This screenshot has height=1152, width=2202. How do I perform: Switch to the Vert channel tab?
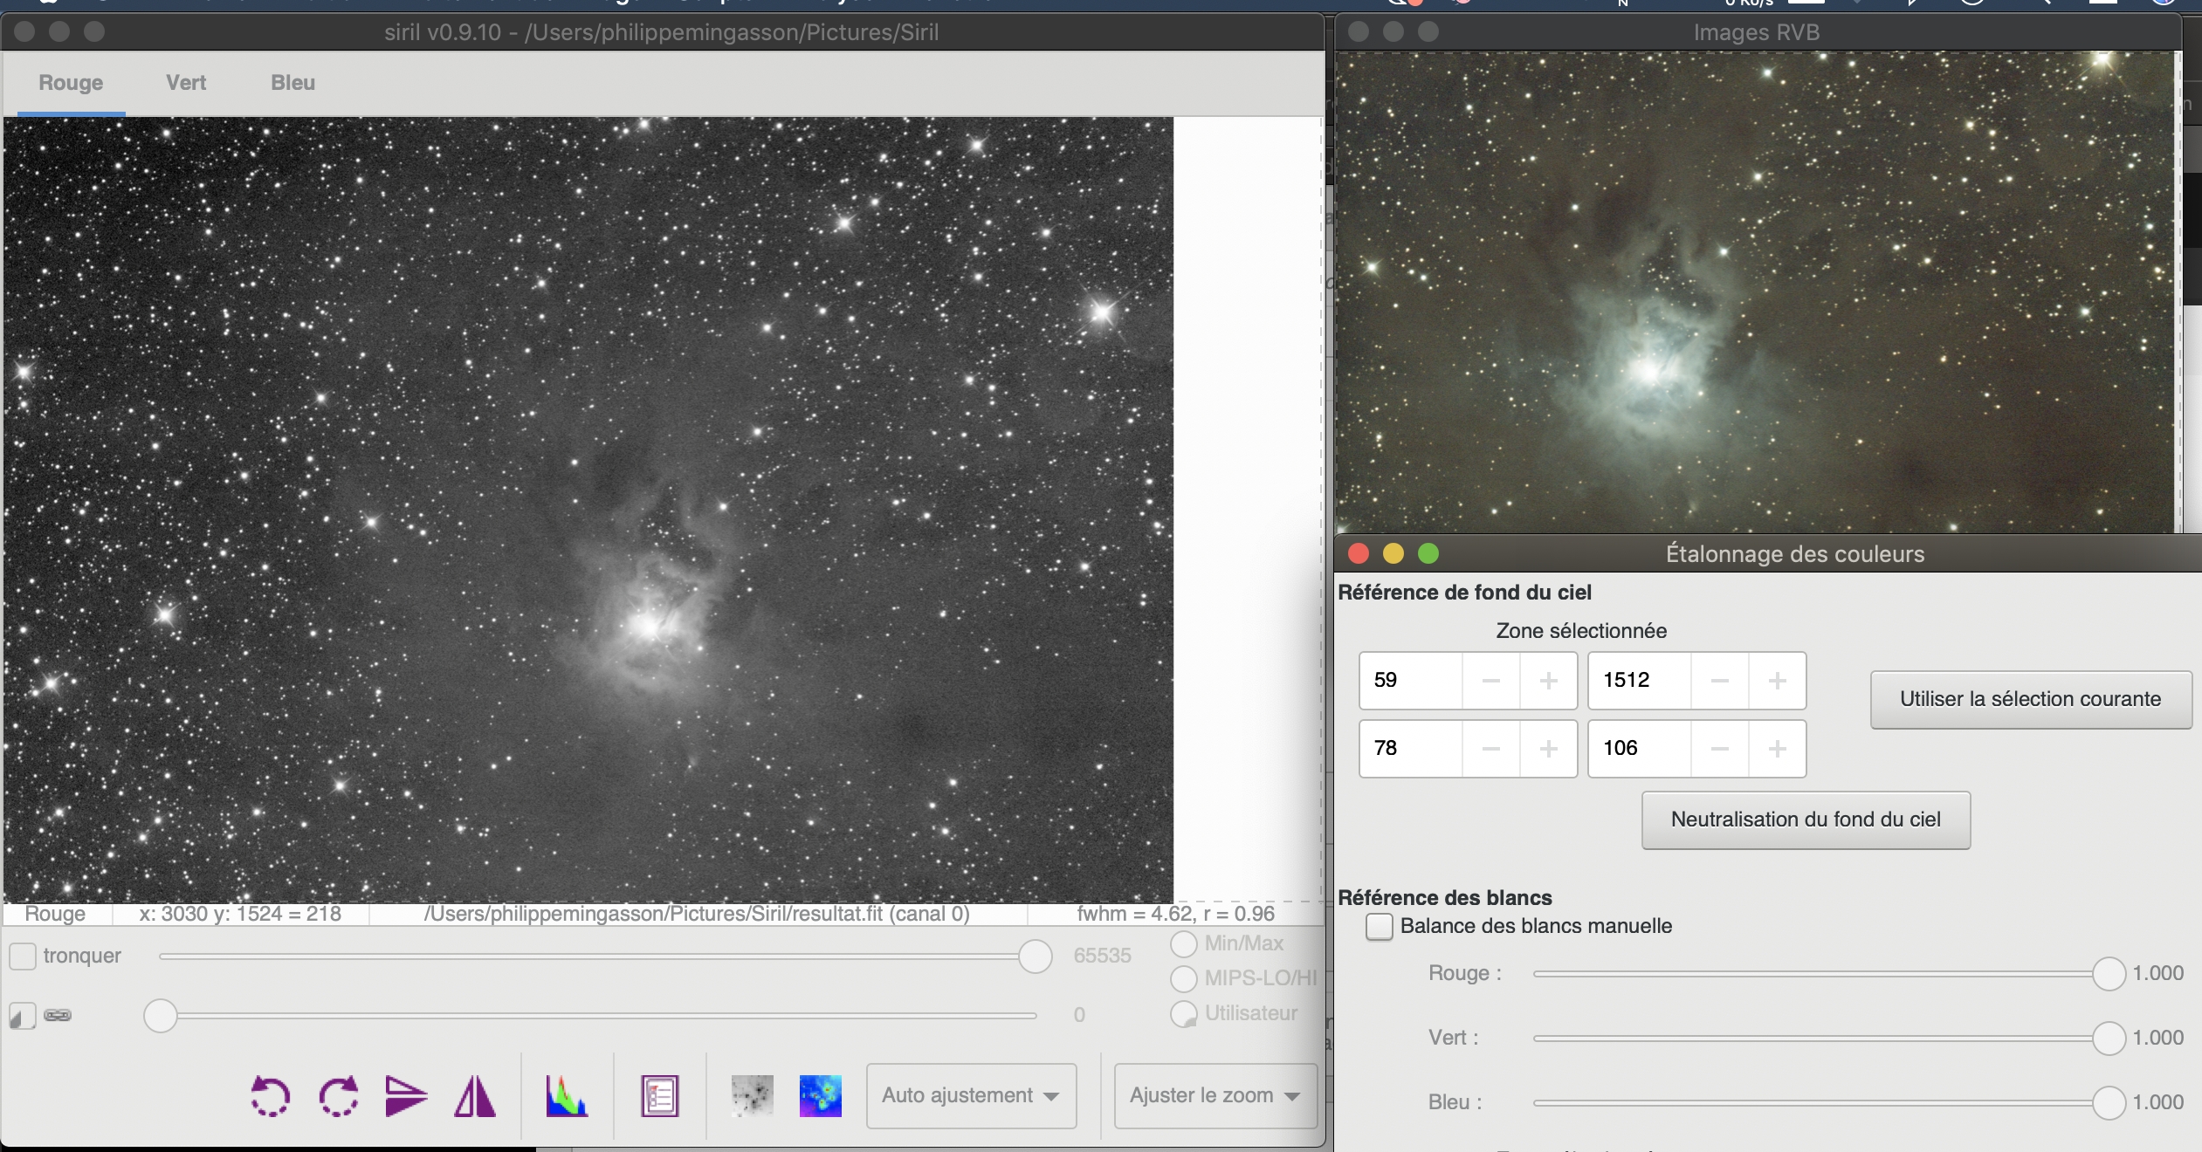click(x=186, y=83)
